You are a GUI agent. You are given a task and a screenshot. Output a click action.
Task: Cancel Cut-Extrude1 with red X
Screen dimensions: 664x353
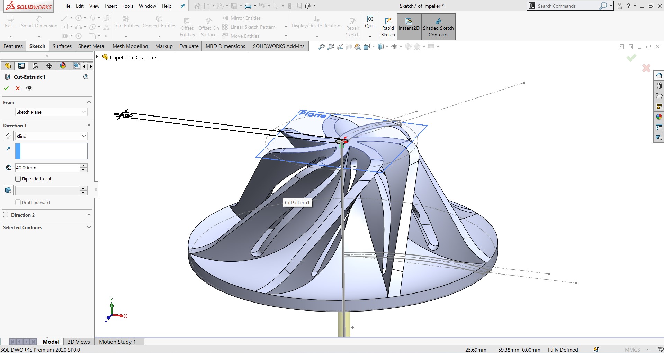point(18,88)
